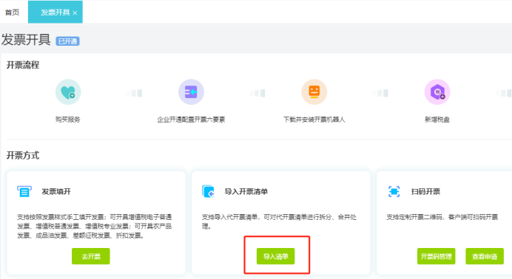This screenshot has height=279, width=512.
Task: Click the 新增税盘 hexagon icon
Action: [437, 92]
